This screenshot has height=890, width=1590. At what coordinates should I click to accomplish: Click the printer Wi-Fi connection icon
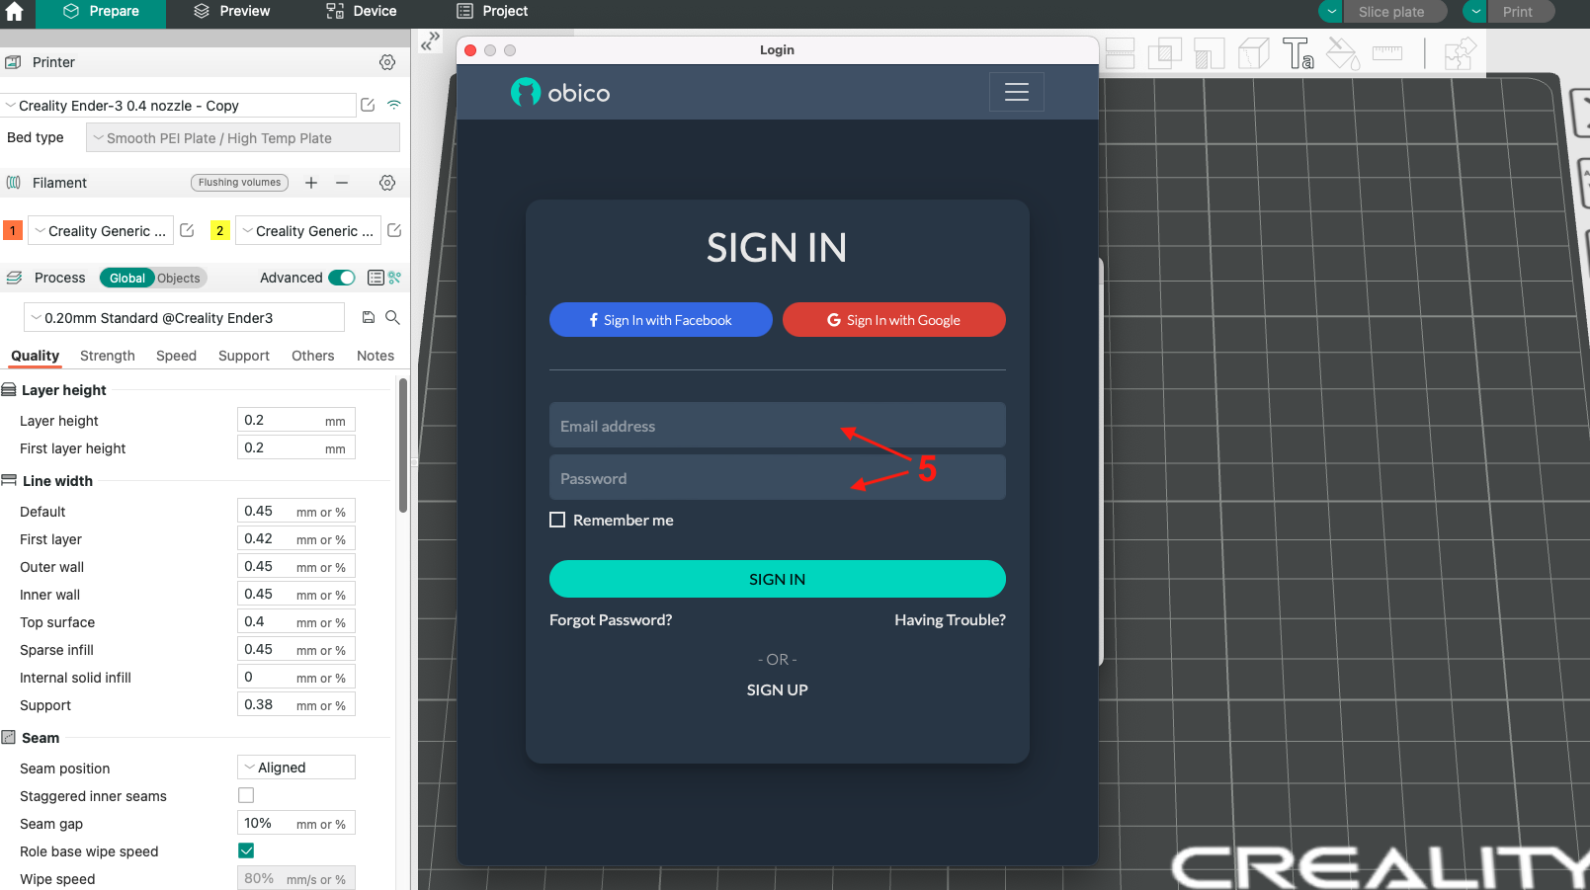[394, 105]
